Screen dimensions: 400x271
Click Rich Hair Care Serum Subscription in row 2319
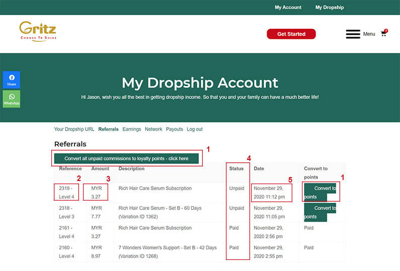[155, 189]
